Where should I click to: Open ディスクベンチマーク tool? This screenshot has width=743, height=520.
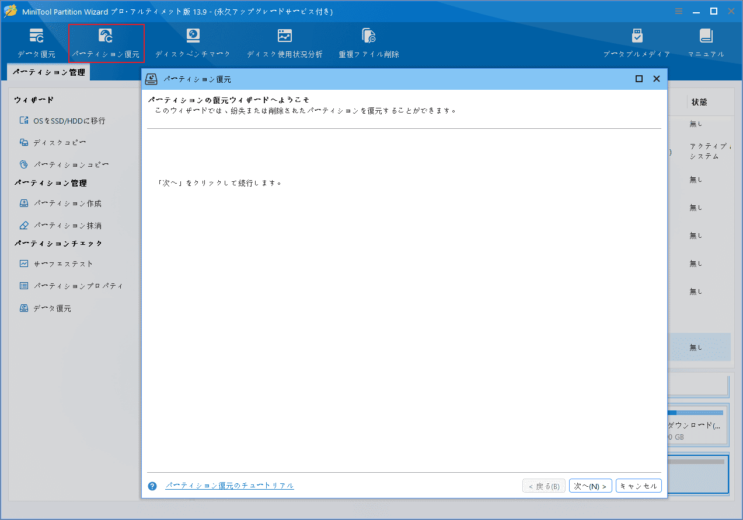click(193, 44)
